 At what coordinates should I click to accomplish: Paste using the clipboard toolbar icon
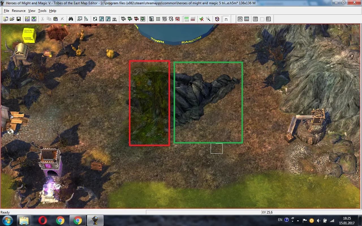[x=55, y=19]
